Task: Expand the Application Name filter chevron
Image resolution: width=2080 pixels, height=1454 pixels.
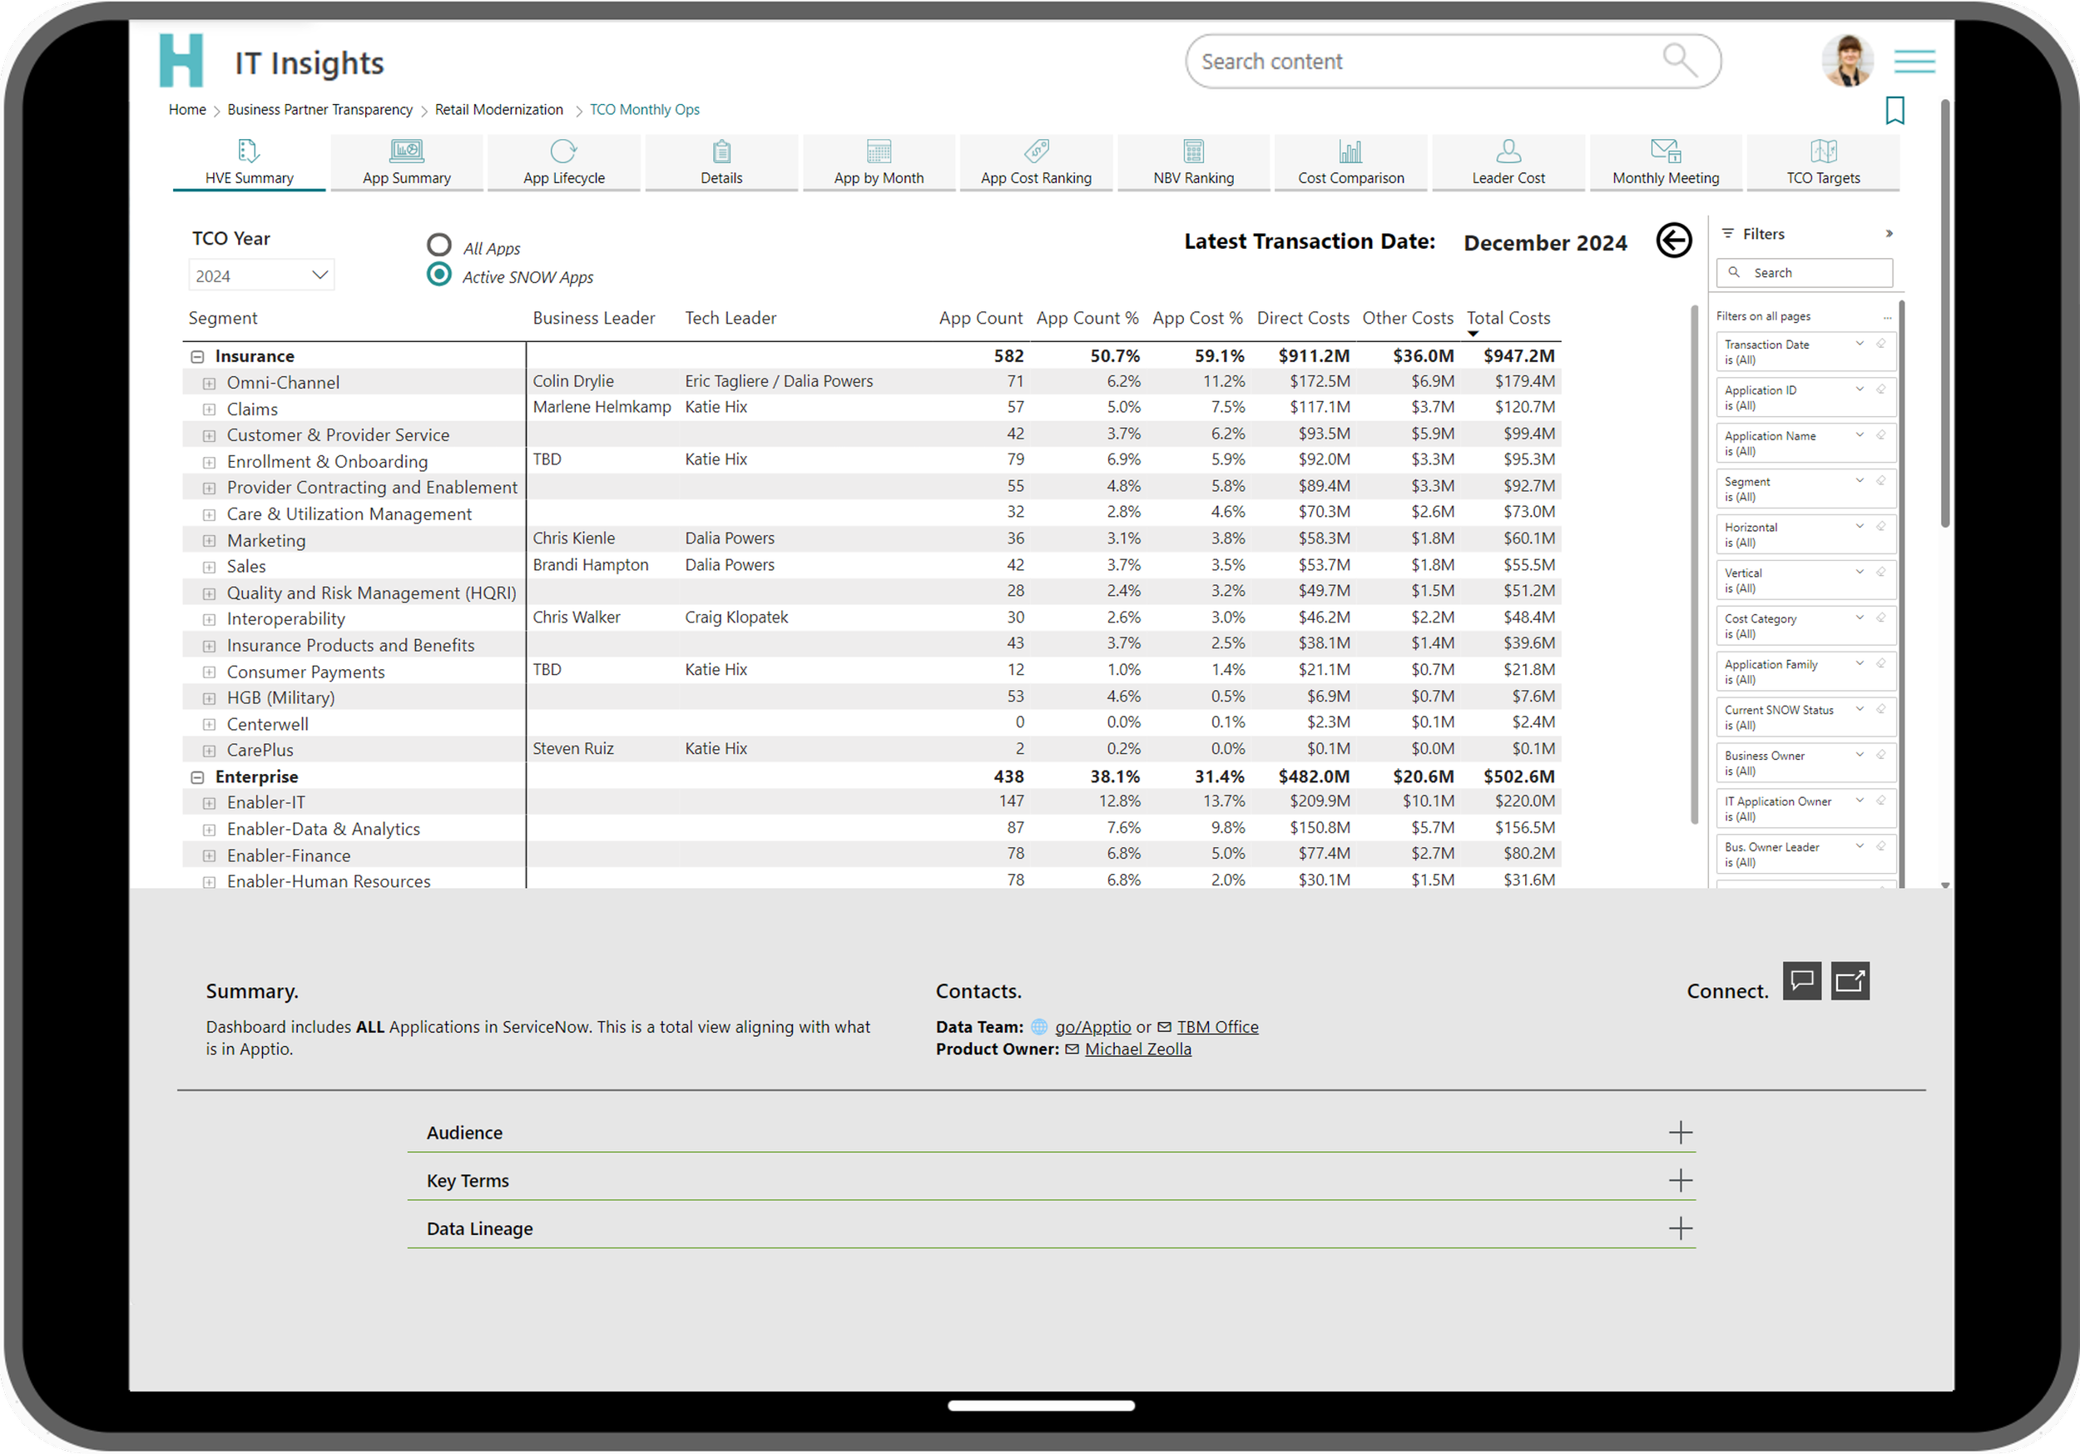Action: click(x=1860, y=435)
